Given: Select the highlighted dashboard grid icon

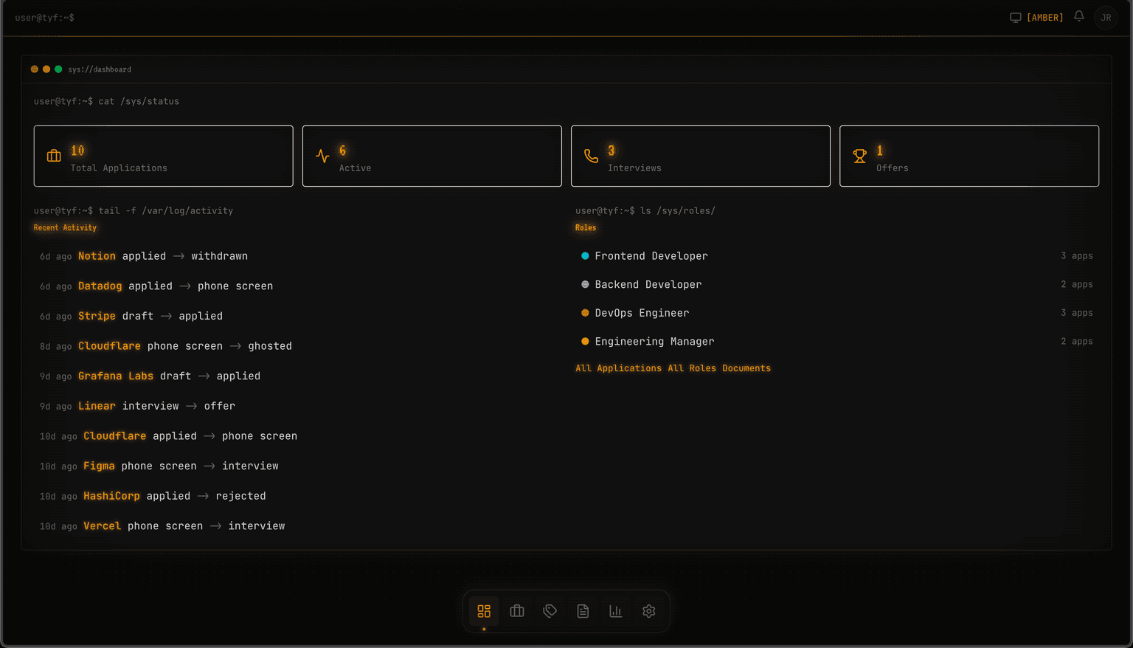Looking at the screenshot, I should (484, 610).
